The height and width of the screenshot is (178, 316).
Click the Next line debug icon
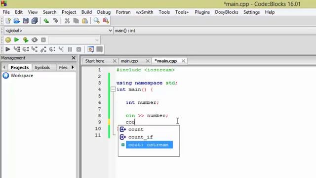(x=26, y=49)
